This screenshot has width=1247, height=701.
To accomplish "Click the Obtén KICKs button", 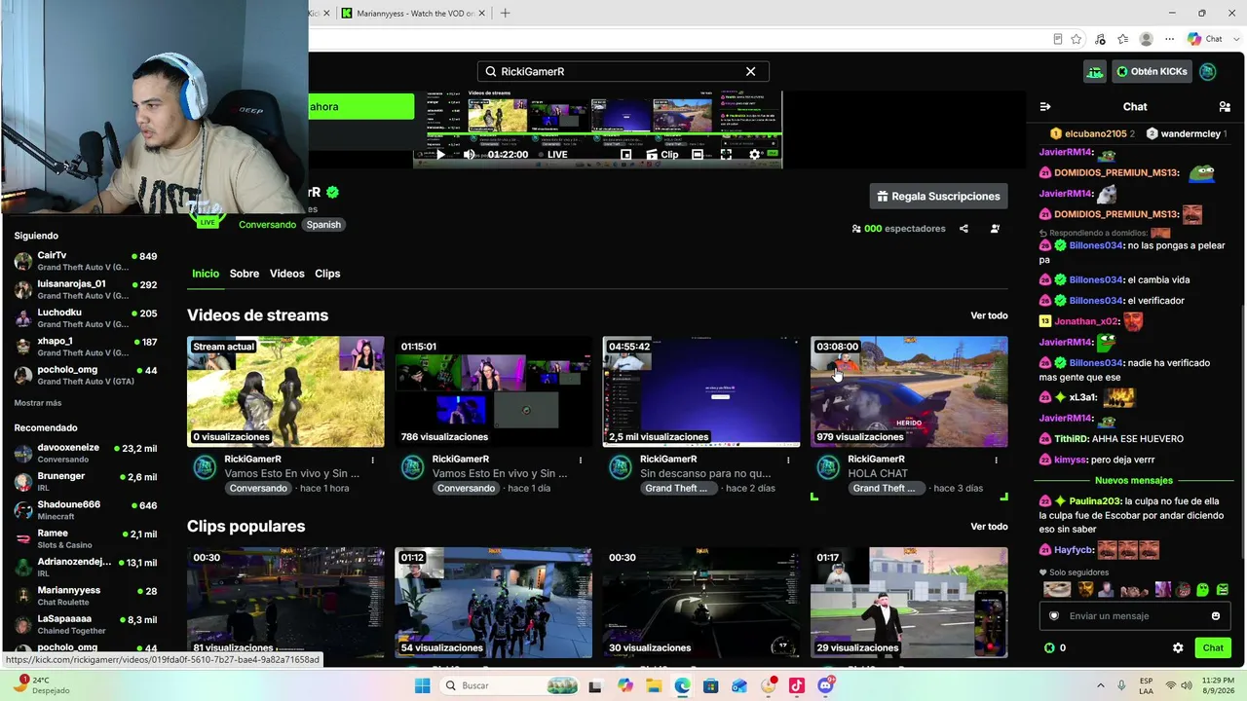I will coord(1152,71).
